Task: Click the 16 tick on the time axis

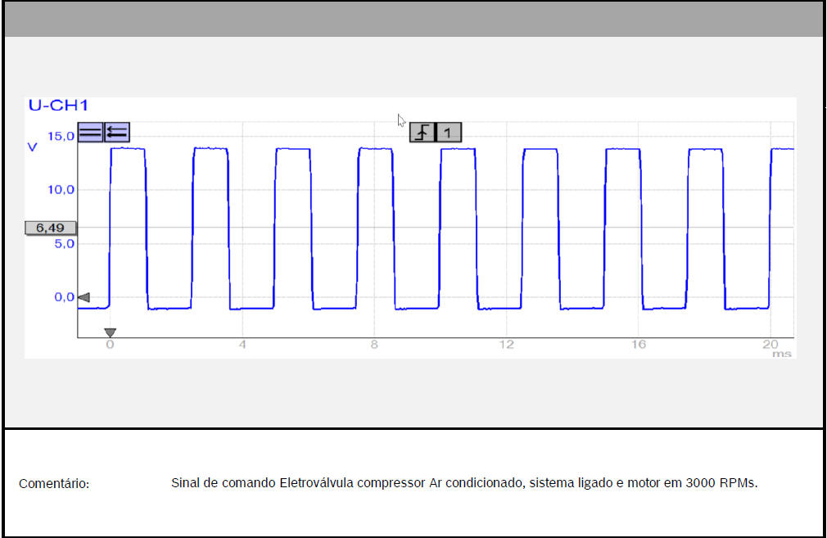Action: 638,345
